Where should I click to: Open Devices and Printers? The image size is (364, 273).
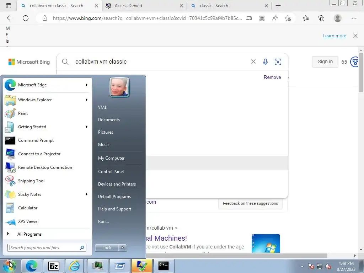117,184
